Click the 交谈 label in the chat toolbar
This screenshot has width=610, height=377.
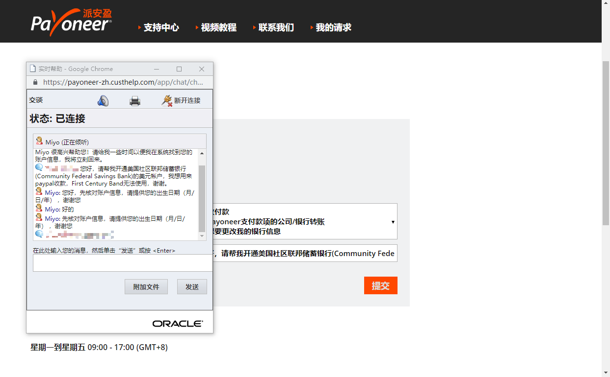pyautogui.click(x=36, y=100)
